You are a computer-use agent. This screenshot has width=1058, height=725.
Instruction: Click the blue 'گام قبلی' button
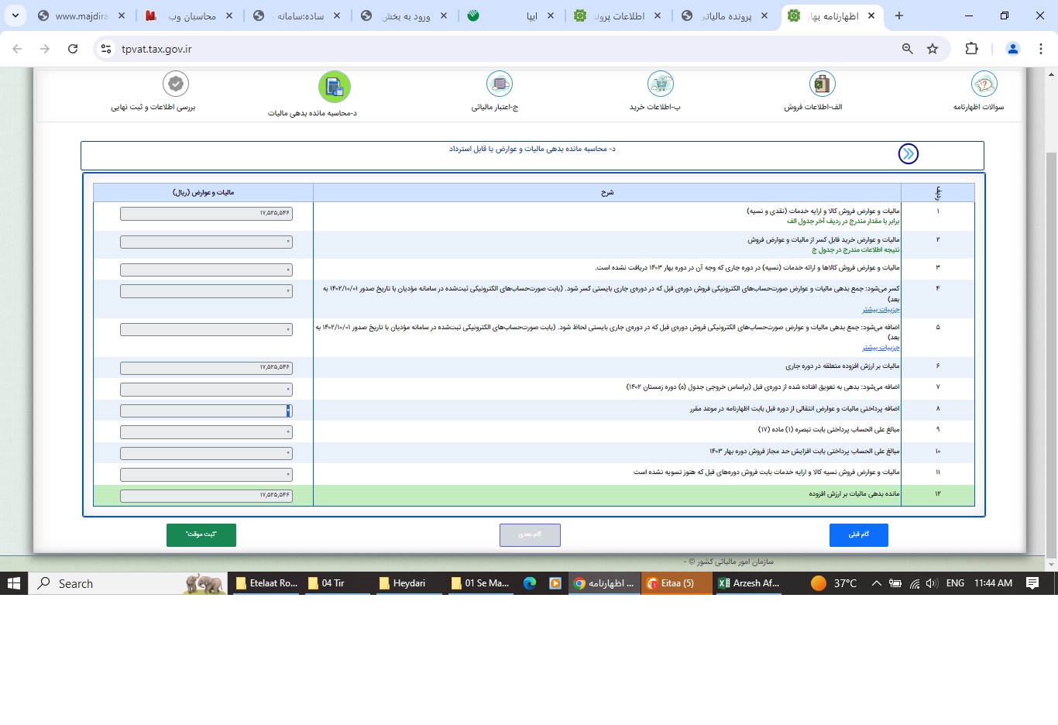(x=858, y=535)
